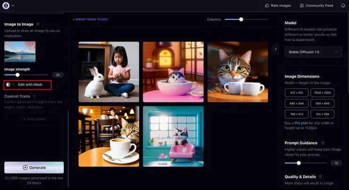349x190 pixels.
Task: Select 640 × 384 dimensions
Action: pyautogui.click(x=297, y=103)
